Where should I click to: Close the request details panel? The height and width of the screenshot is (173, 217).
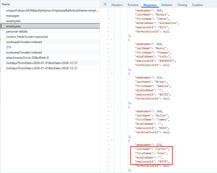(x=105, y=4)
